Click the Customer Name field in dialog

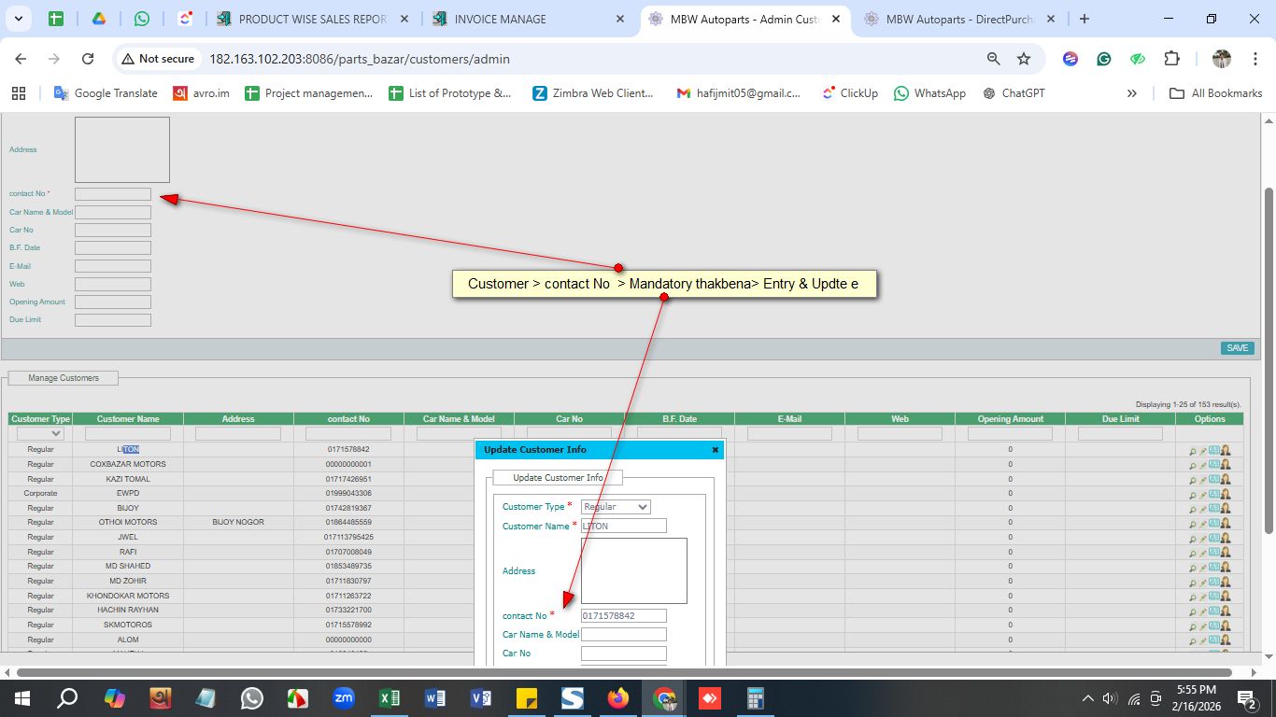click(624, 527)
